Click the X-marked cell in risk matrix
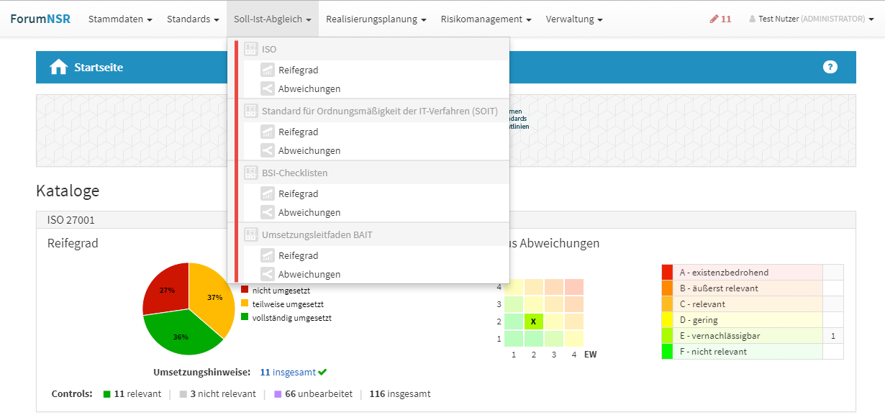Screen dimensions: 885x415 tap(533, 321)
